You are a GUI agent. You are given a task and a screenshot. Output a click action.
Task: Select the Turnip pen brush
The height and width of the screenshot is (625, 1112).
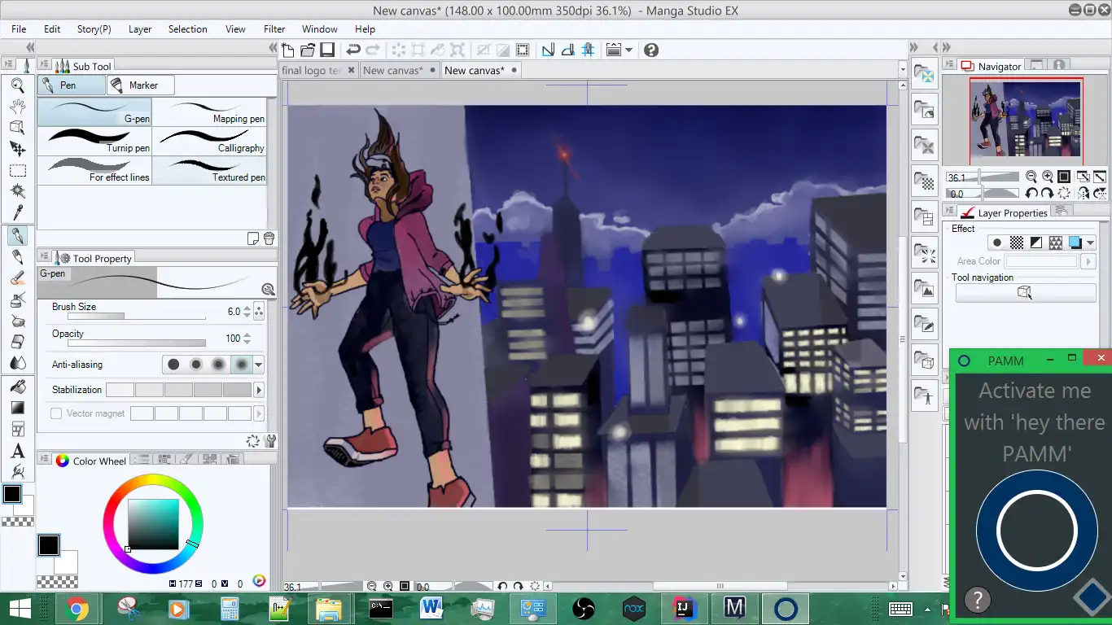click(94, 141)
